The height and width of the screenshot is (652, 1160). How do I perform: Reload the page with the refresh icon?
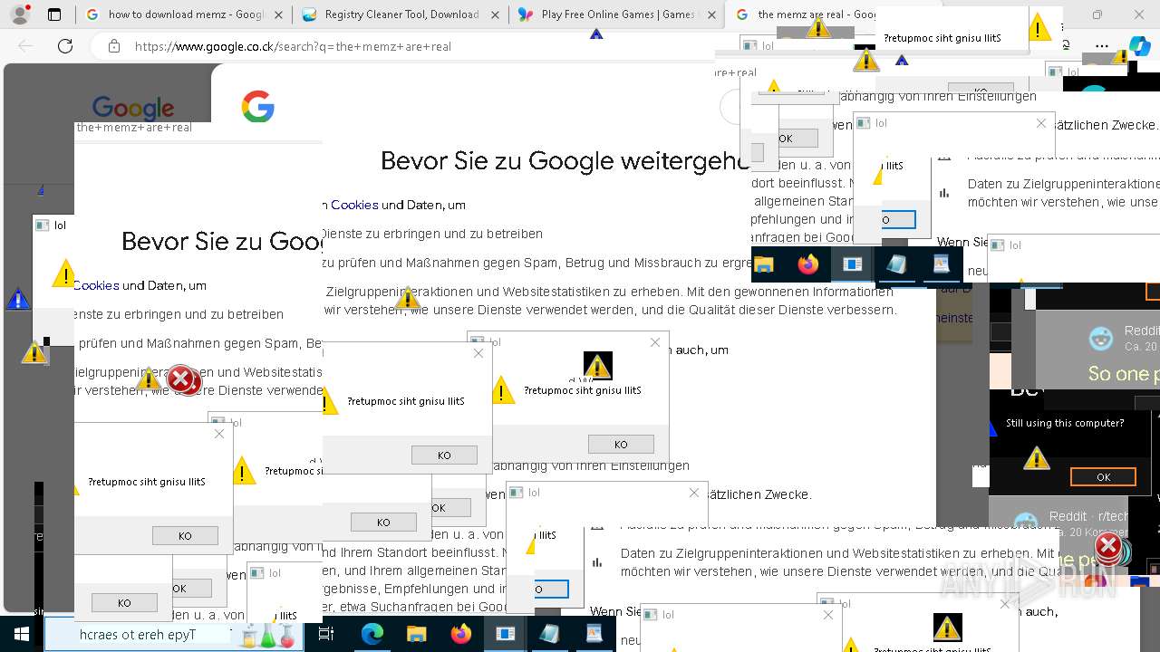pyautogui.click(x=65, y=46)
